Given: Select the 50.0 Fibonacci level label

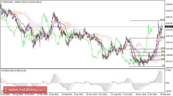Looking at the screenshot, I should (163, 51).
